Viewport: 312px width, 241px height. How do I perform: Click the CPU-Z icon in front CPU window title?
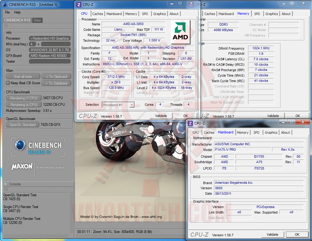(79, 5)
